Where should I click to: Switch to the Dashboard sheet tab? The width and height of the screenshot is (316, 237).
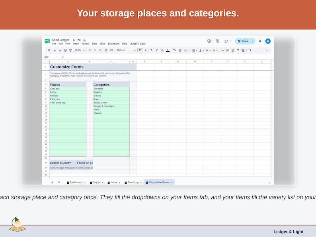click(x=76, y=182)
